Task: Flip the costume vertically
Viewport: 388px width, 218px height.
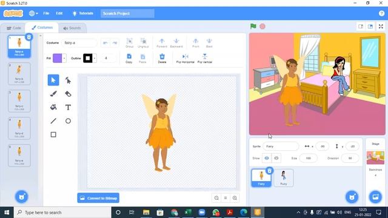Action: coord(205,59)
